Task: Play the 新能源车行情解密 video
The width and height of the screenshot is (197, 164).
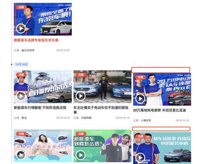Action: point(21,96)
